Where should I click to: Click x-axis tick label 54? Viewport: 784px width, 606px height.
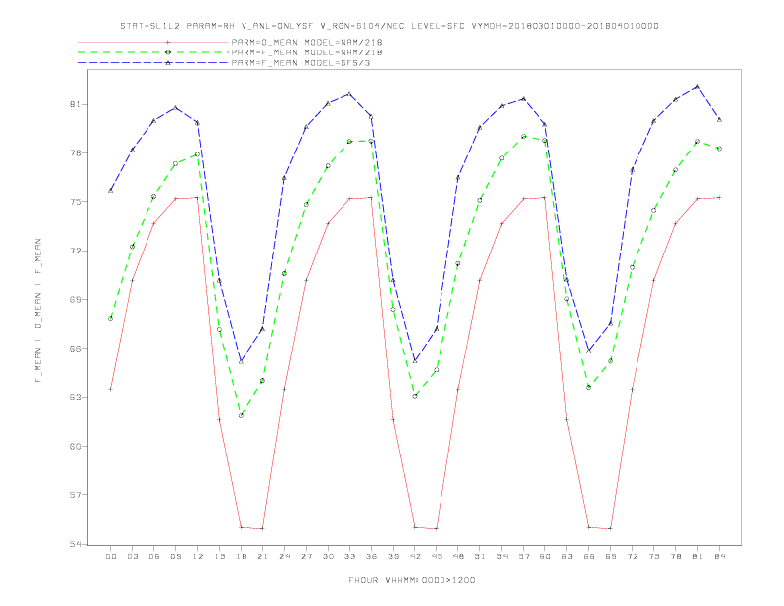point(502,556)
